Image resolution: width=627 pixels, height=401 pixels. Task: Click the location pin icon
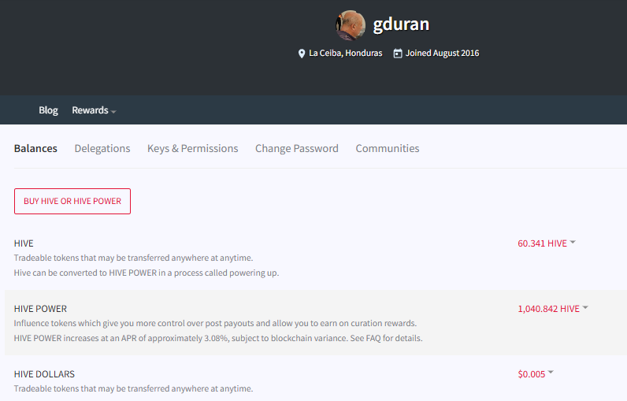302,54
